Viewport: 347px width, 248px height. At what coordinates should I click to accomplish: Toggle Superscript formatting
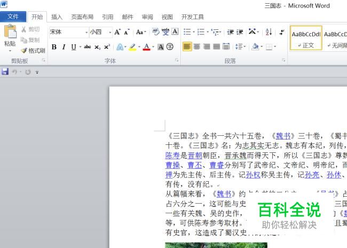(107, 46)
